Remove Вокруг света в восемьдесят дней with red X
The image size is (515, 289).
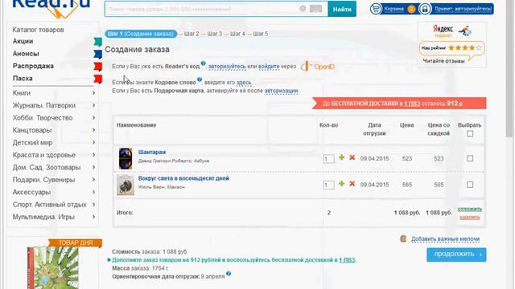[x=352, y=184]
